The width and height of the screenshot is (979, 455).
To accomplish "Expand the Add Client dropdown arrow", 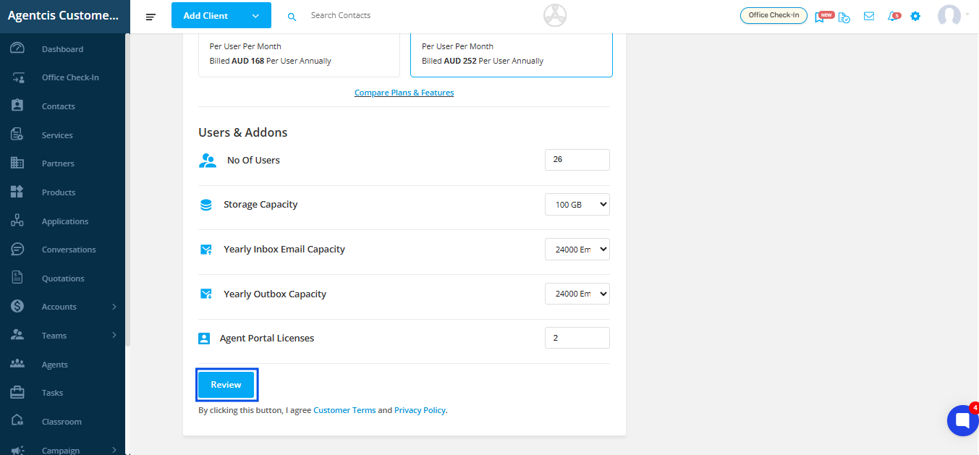I will click(x=255, y=16).
